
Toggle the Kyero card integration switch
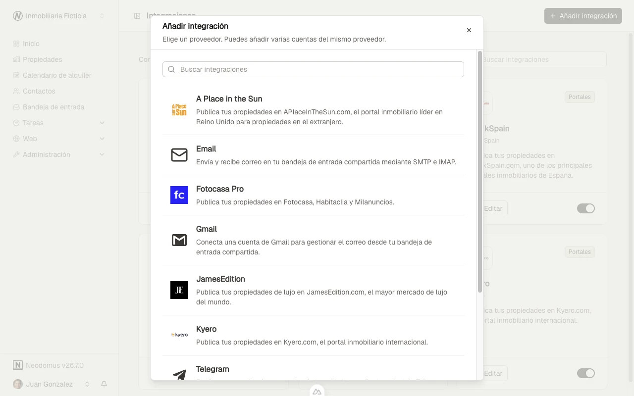(x=585, y=373)
